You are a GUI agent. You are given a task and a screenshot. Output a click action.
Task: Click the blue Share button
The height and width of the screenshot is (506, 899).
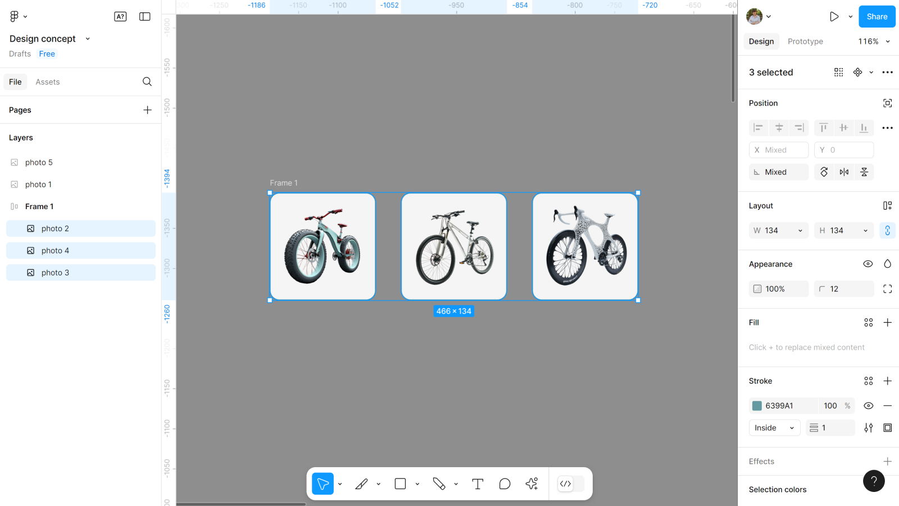point(877,16)
